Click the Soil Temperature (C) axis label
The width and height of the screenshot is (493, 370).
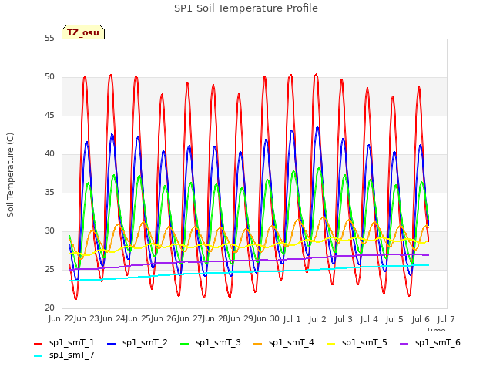tap(10, 175)
